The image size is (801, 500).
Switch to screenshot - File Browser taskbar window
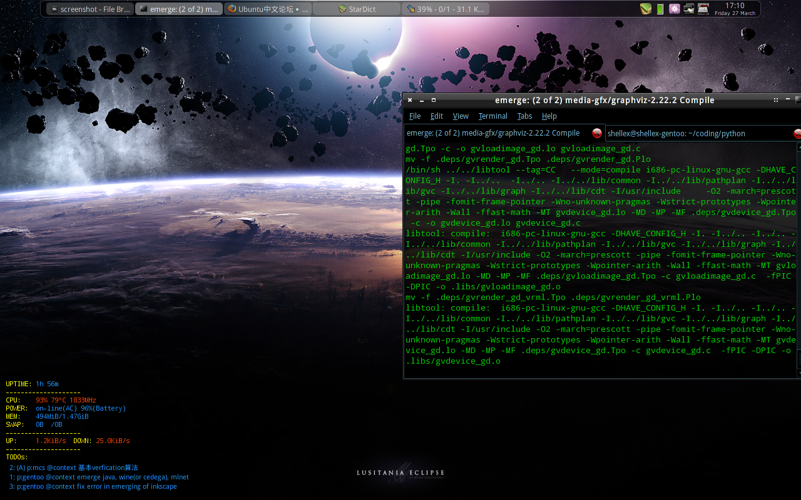tap(90, 9)
